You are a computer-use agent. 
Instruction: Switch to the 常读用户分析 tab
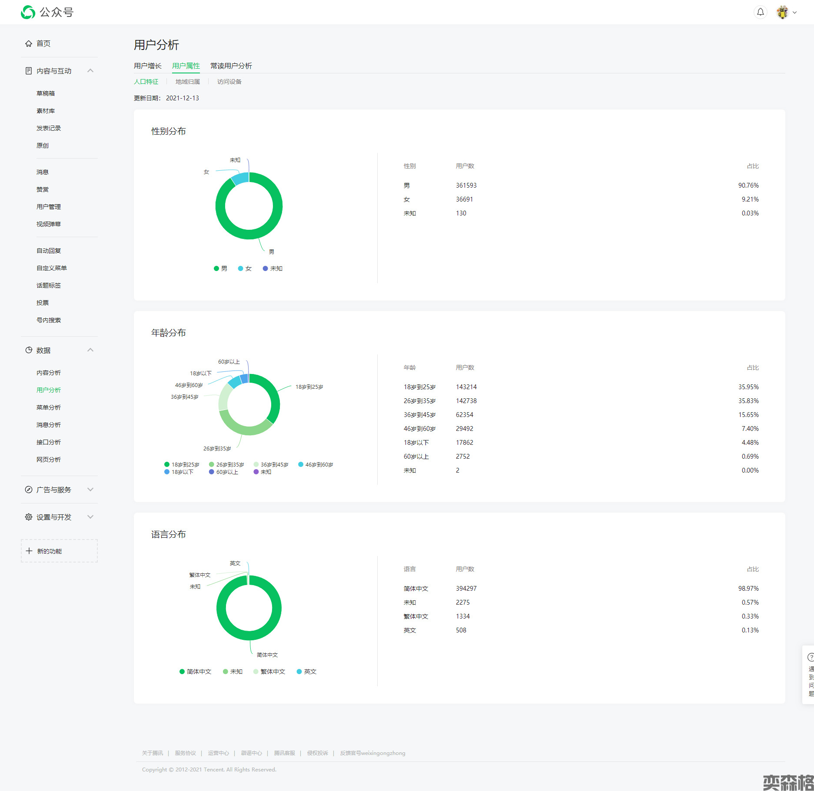(231, 66)
